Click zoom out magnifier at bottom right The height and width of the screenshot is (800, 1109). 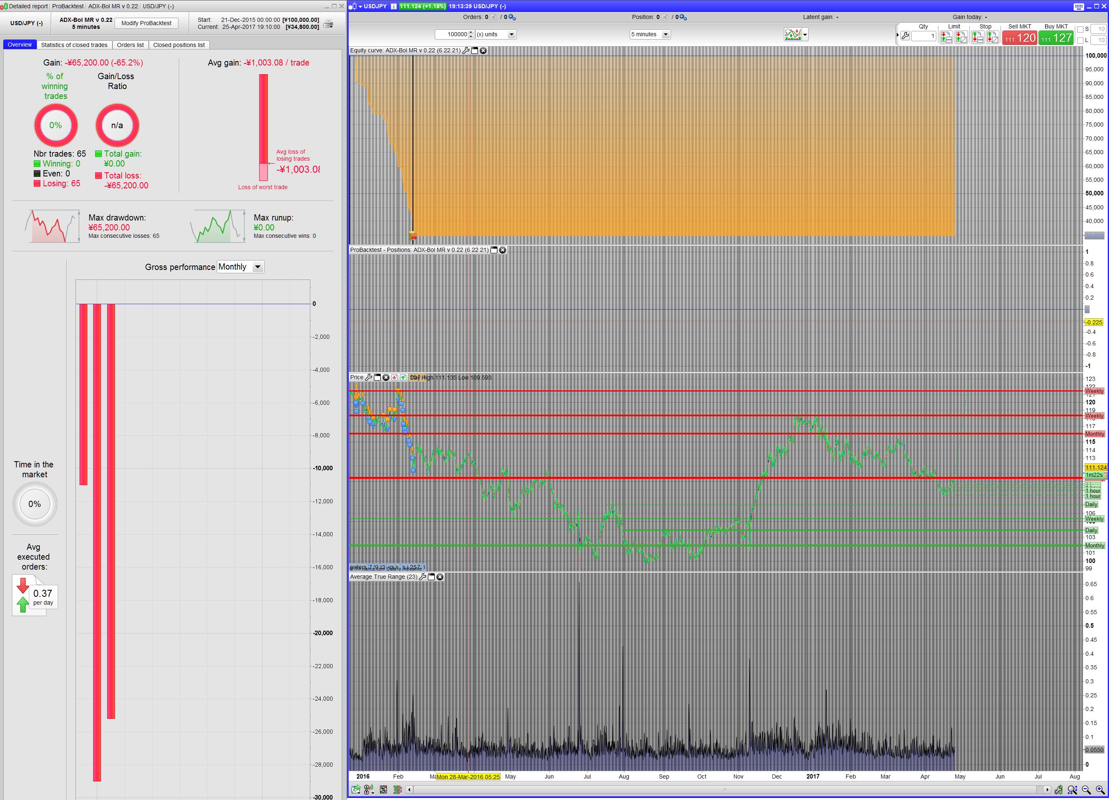coord(1086,790)
